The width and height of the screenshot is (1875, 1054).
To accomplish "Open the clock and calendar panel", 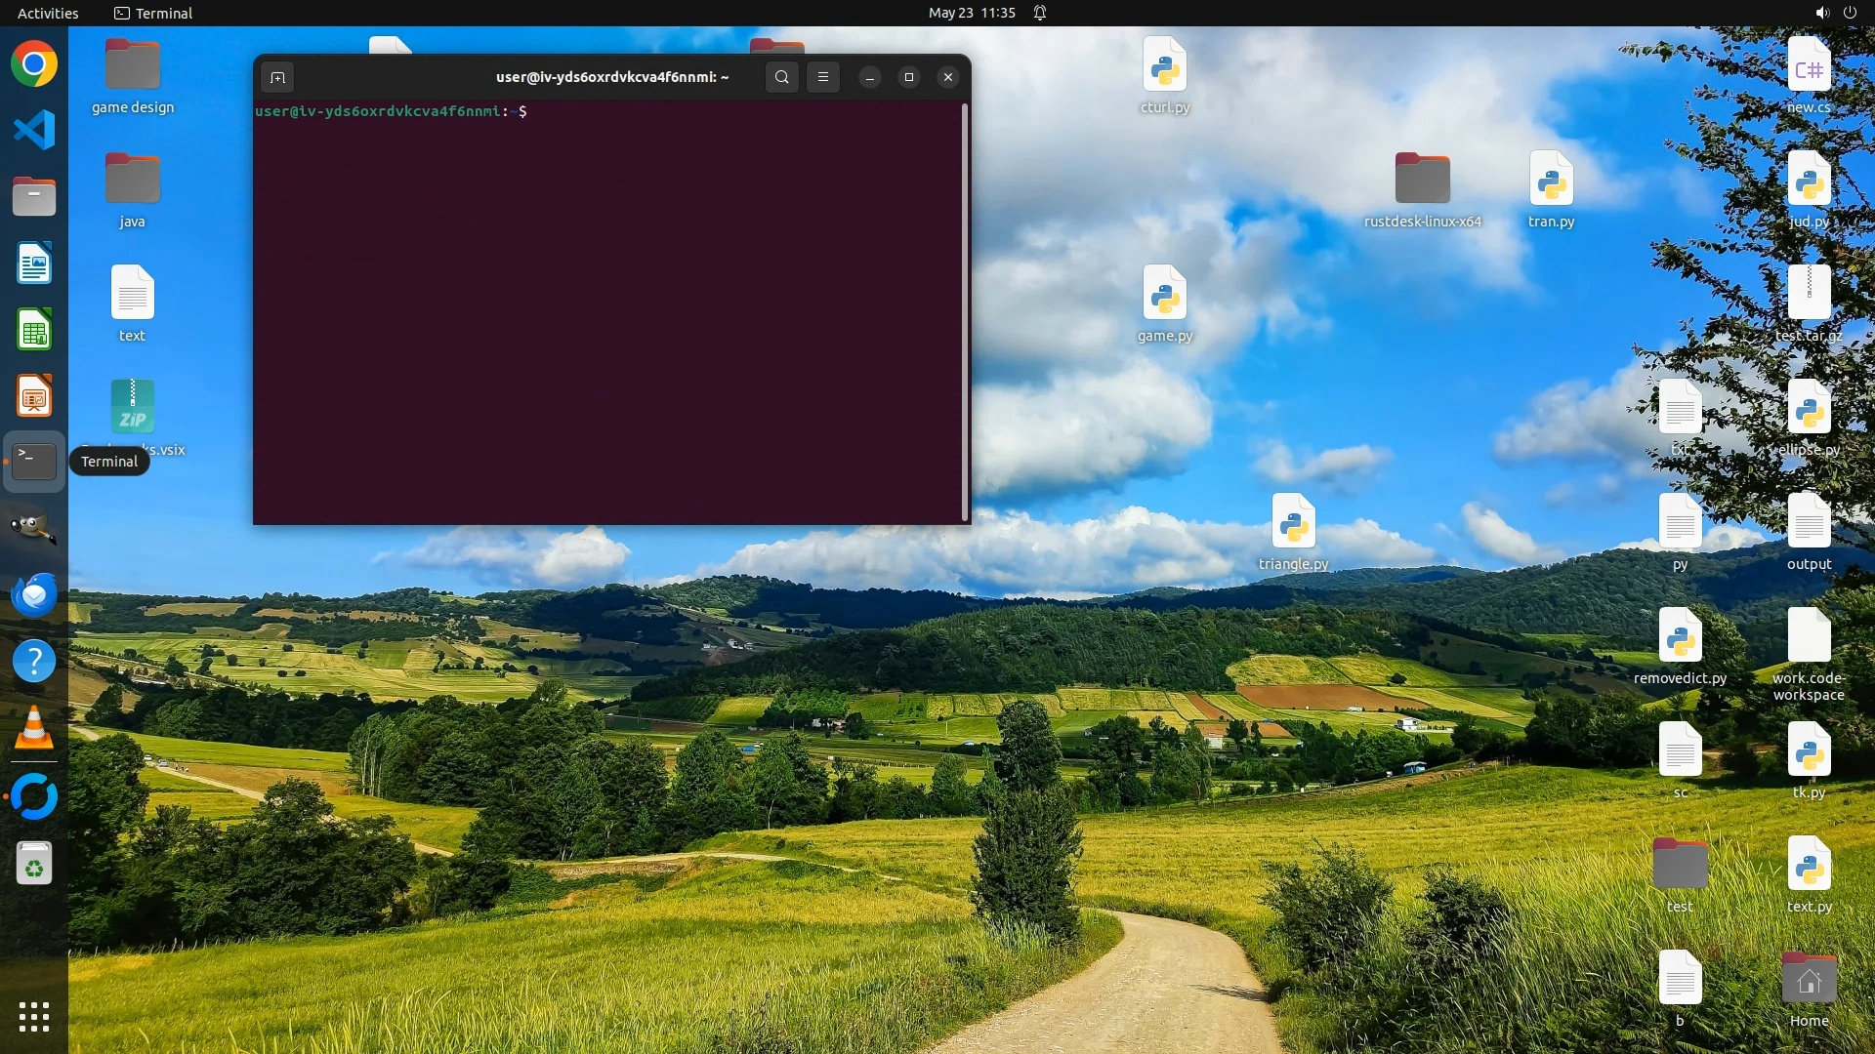I will coord(972,13).
